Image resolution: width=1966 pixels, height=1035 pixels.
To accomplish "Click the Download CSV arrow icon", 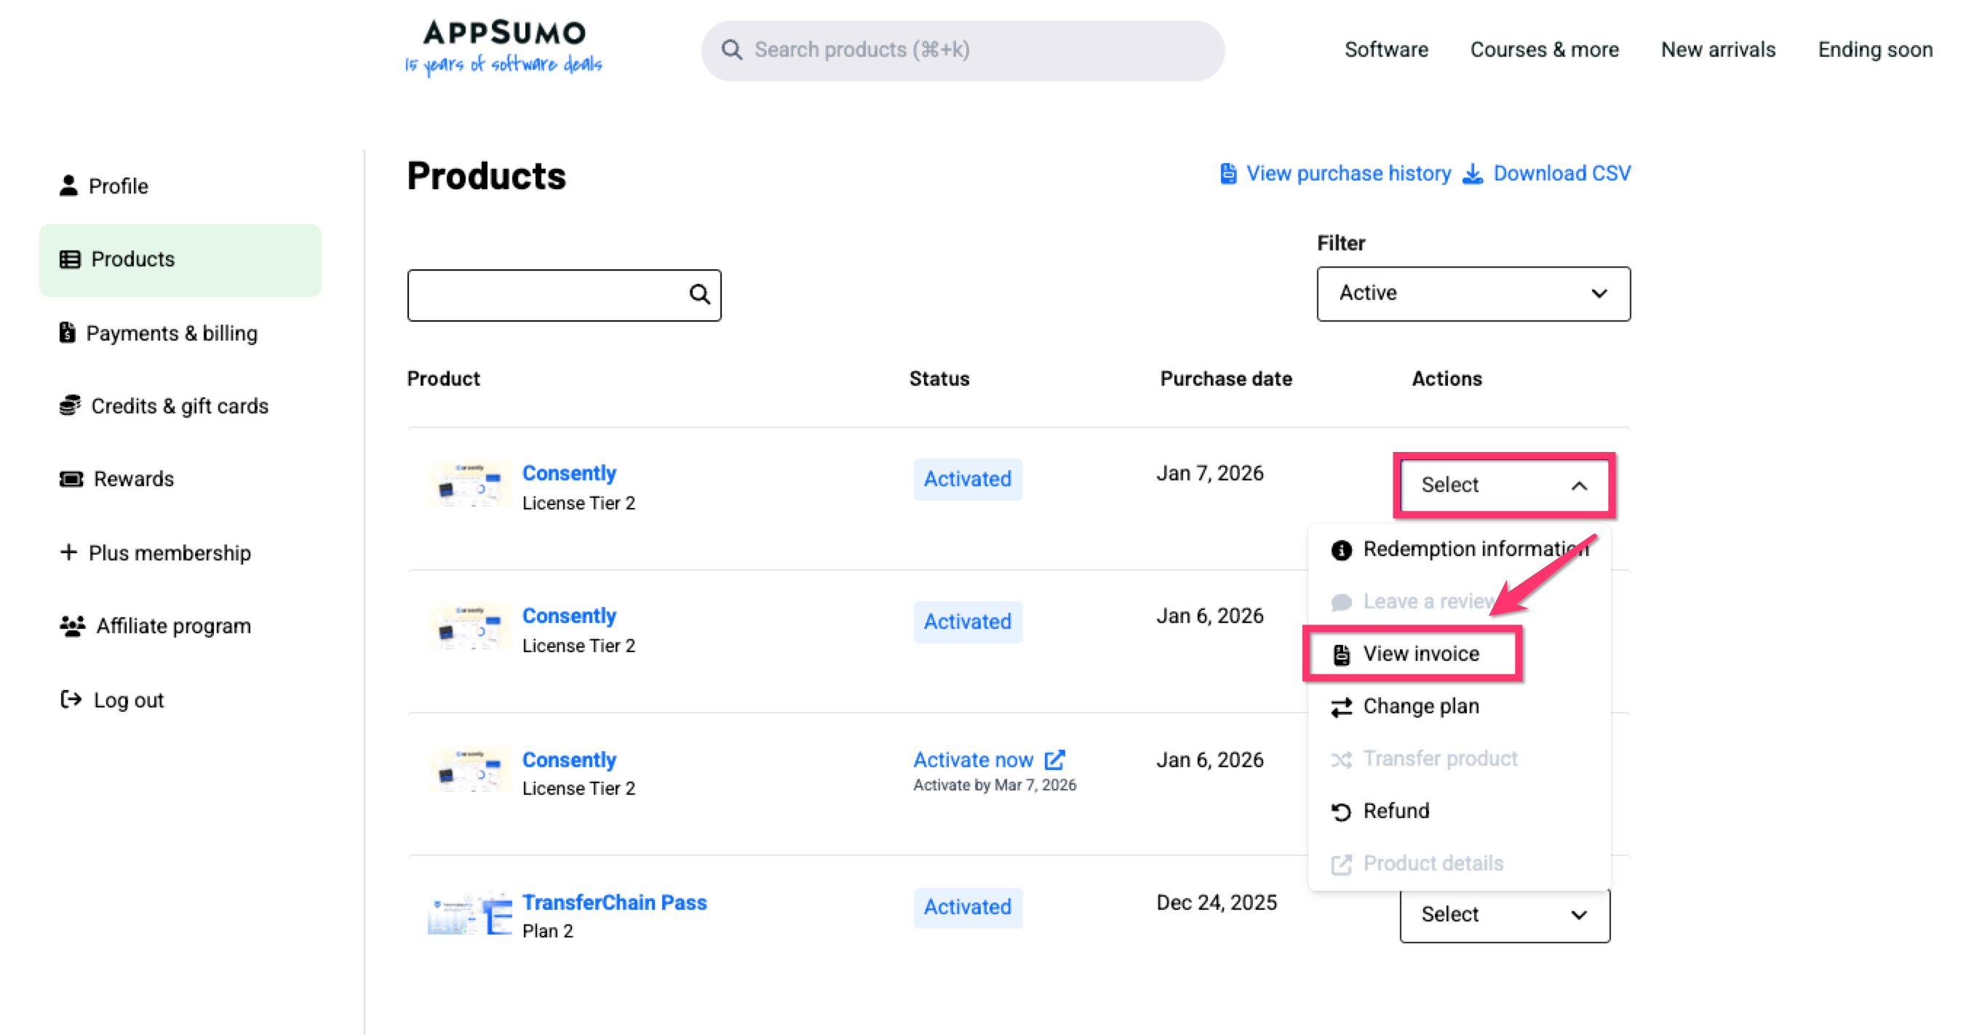I will pos(1472,174).
